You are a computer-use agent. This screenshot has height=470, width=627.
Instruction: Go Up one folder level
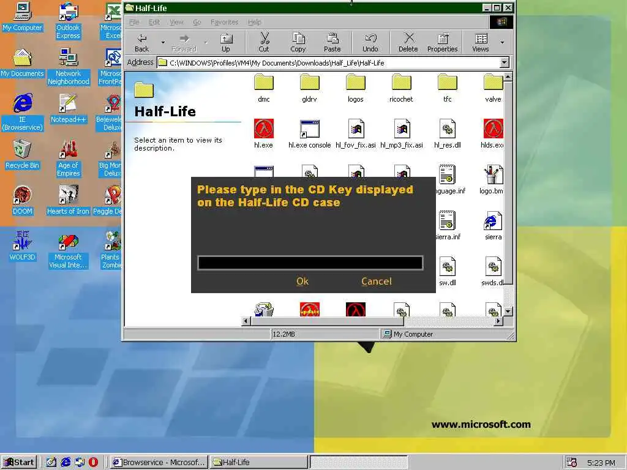click(x=226, y=43)
